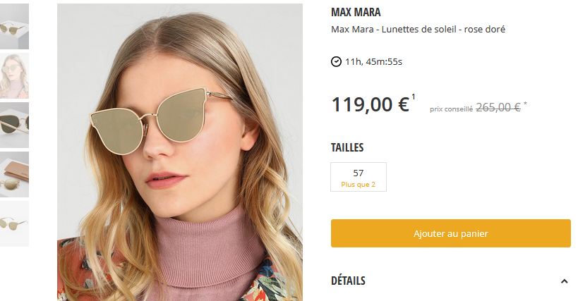Open the MAX MARA brand link

pos(356,13)
